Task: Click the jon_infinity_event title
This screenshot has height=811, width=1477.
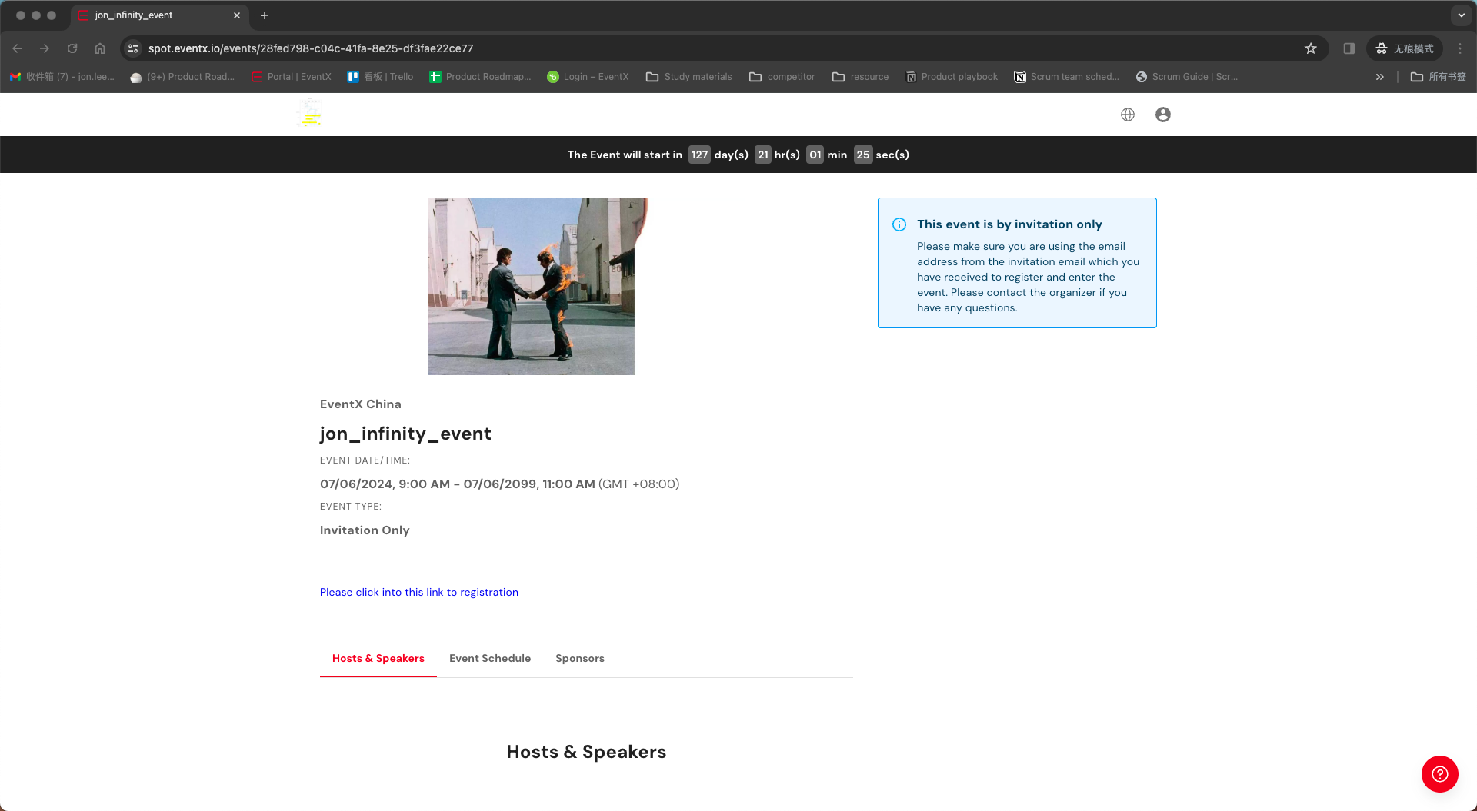Action: click(x=405, y=434)
